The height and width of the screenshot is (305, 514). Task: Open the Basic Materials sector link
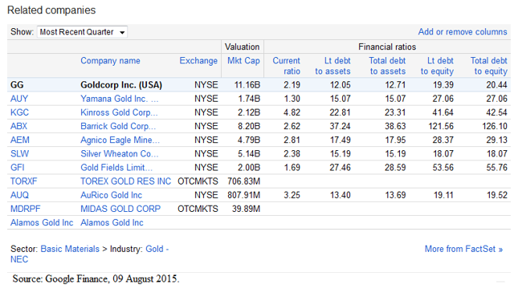coord(70,249)
